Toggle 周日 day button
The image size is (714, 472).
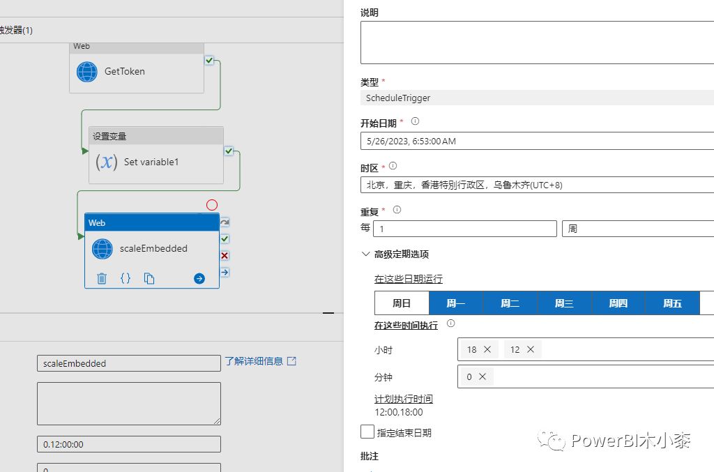[x=402, y=303]
